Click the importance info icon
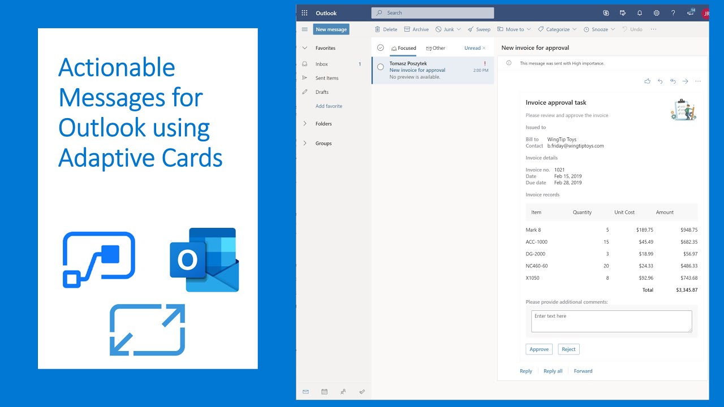The width and height of the screenshot is (724, 407). point(508,63)
